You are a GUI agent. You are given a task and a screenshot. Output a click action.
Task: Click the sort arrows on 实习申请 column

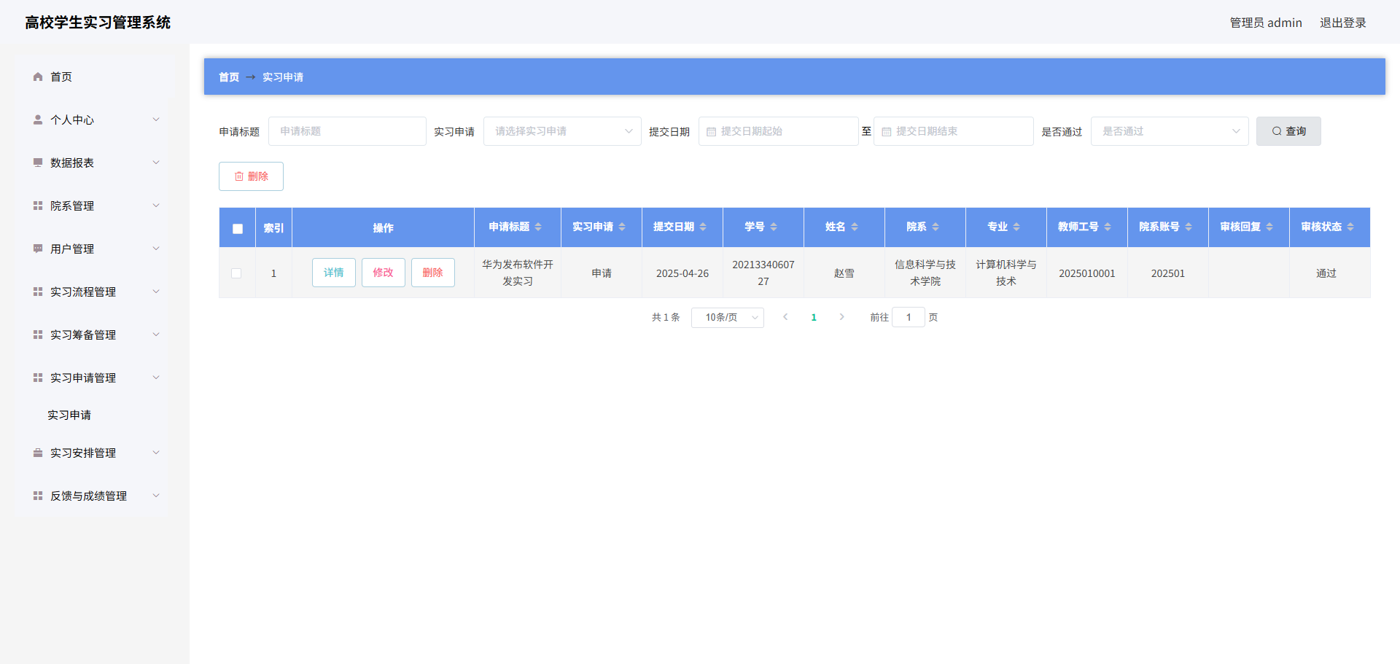[622, 227]
